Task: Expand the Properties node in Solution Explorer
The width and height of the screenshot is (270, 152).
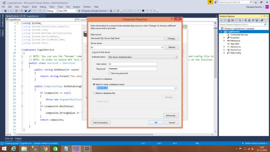Action: 224,38
